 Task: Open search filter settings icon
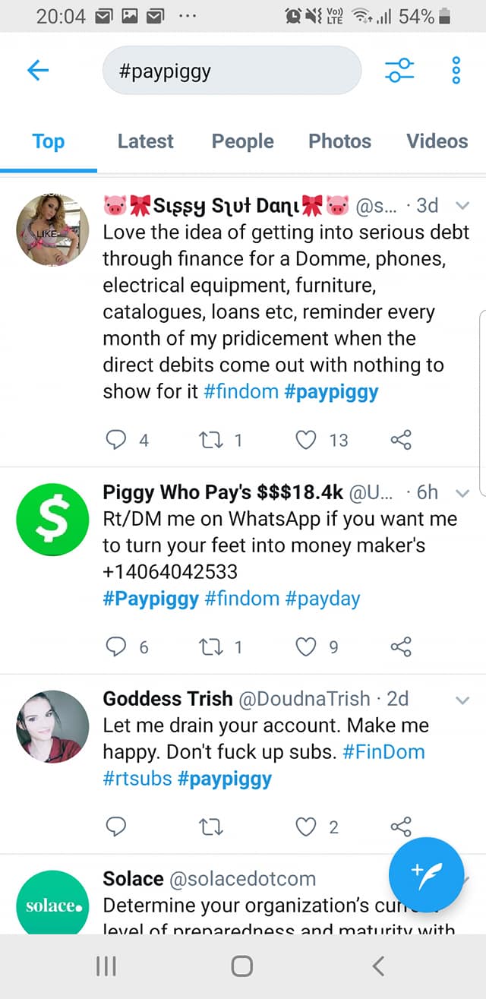point(399,71)
